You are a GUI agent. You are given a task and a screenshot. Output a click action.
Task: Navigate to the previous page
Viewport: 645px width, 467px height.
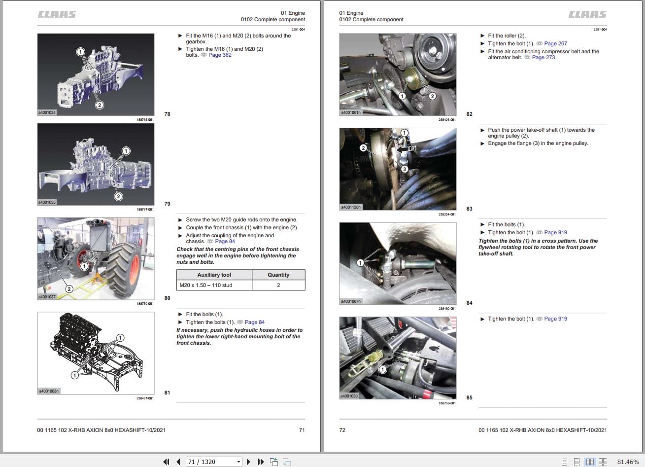pyautogui.click(x=178, y=462)
